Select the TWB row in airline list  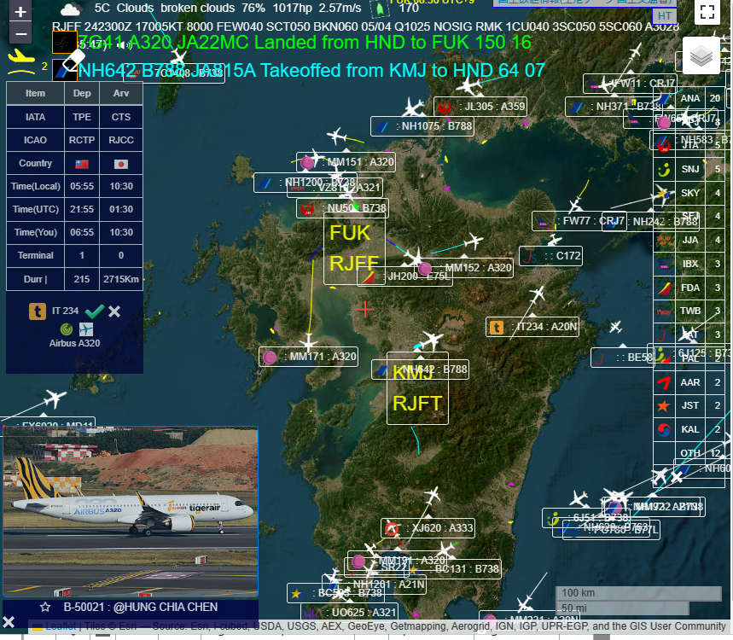tap(689, 311)
